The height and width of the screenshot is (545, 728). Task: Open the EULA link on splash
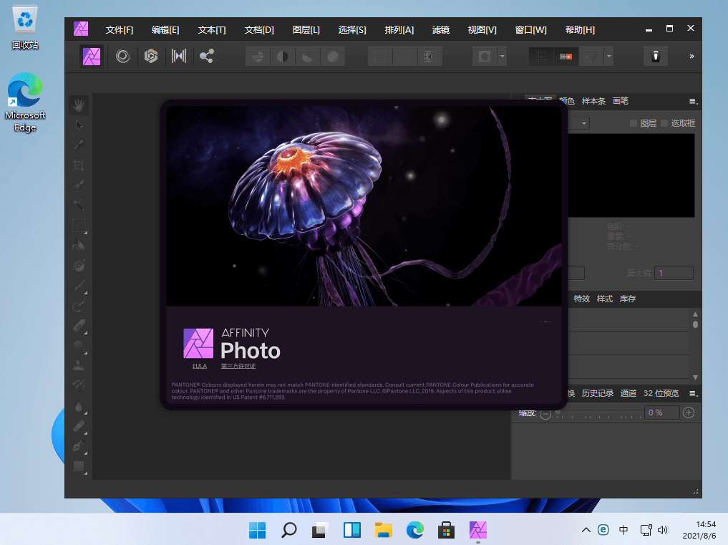[x=200, y=366]
